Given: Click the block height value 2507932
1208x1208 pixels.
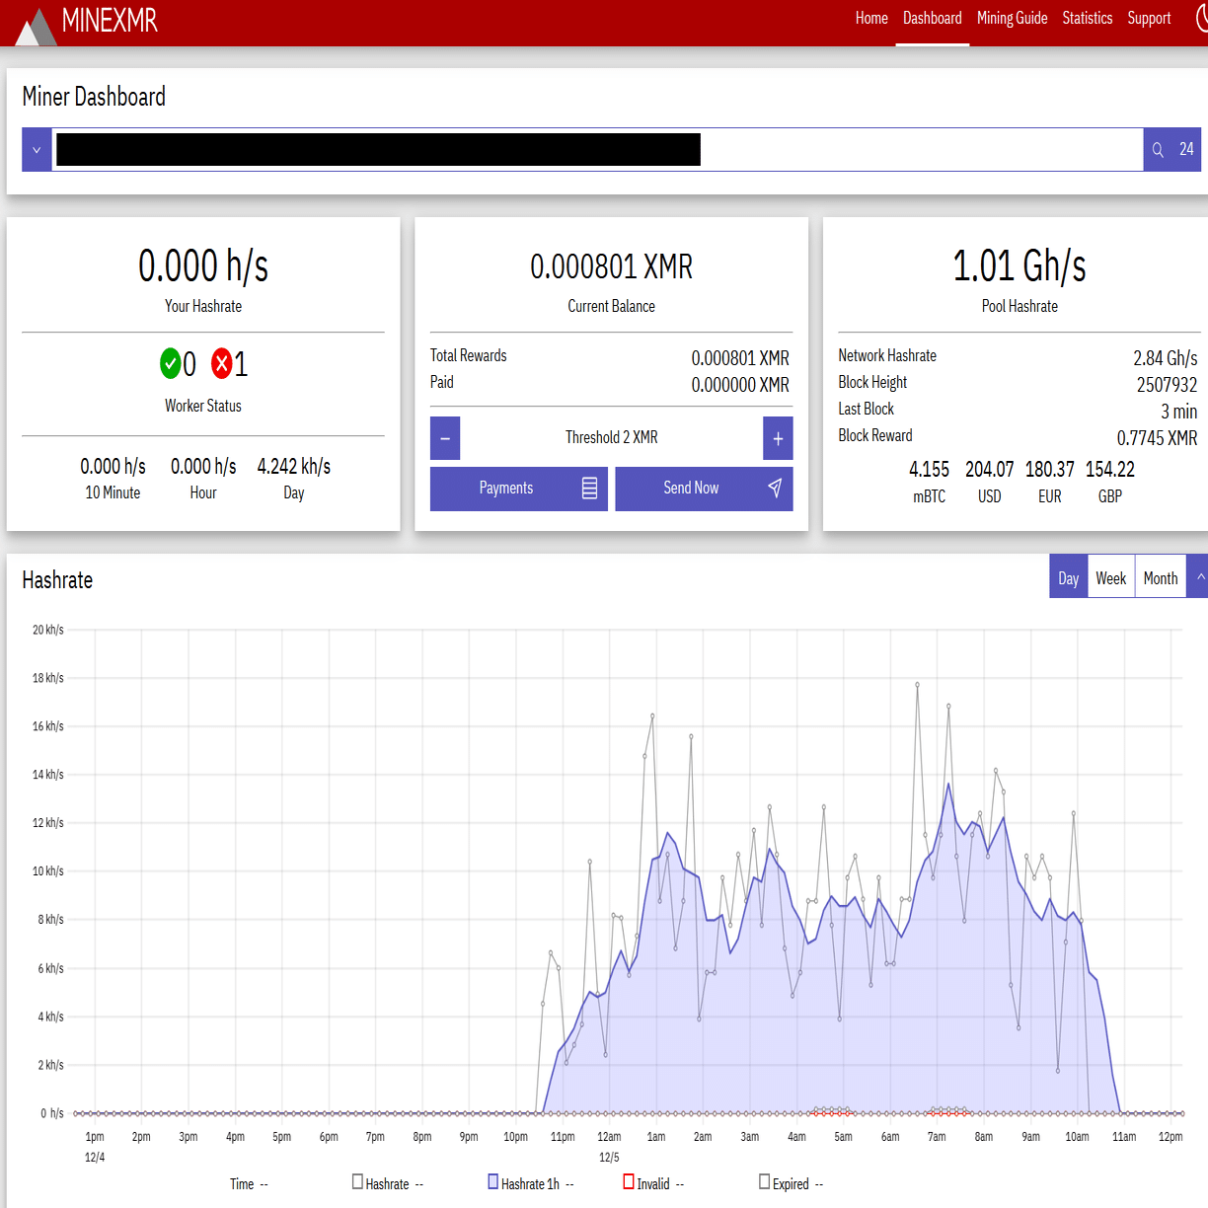Looking at the screenshot, I should pyautogui.click(x=1167, y=385).
